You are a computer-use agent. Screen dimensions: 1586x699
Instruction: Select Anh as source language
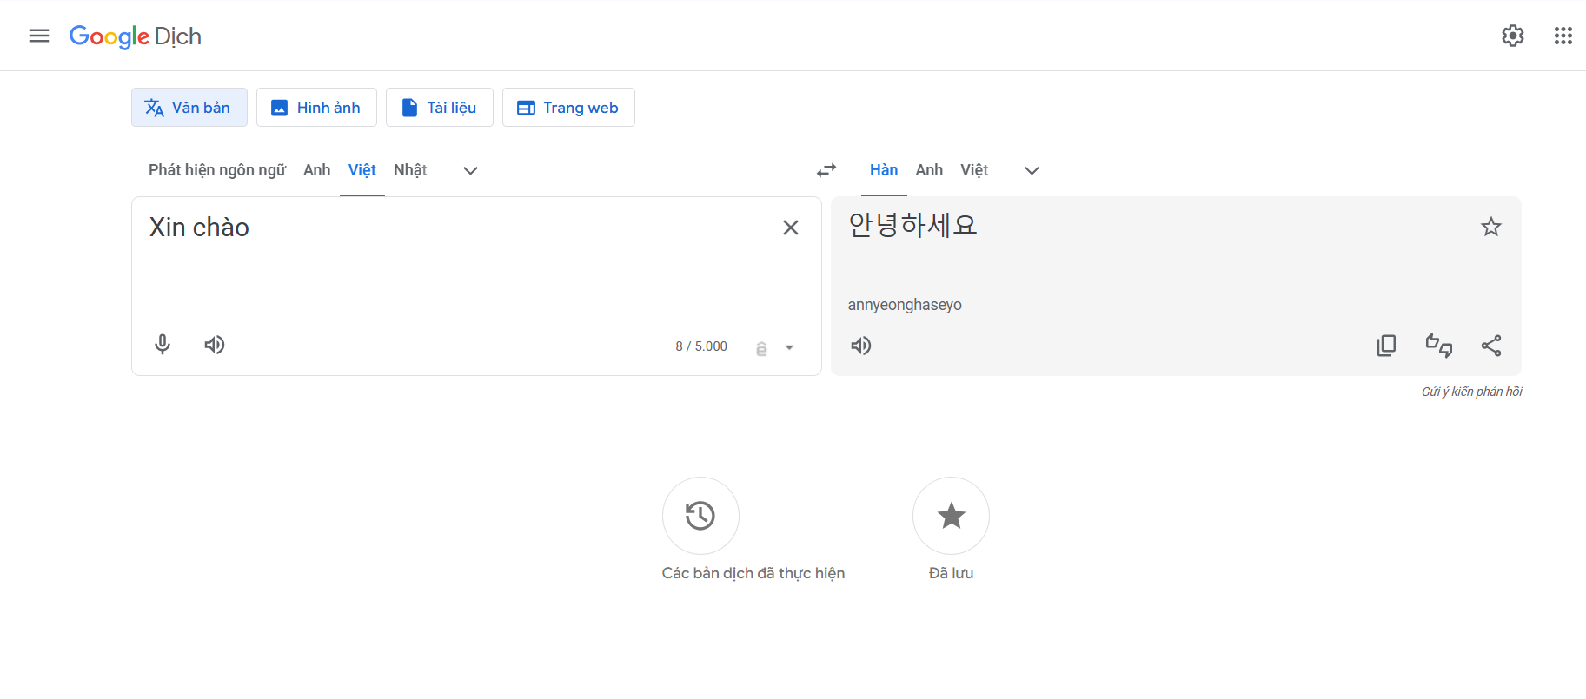click(x=317, y=170)
